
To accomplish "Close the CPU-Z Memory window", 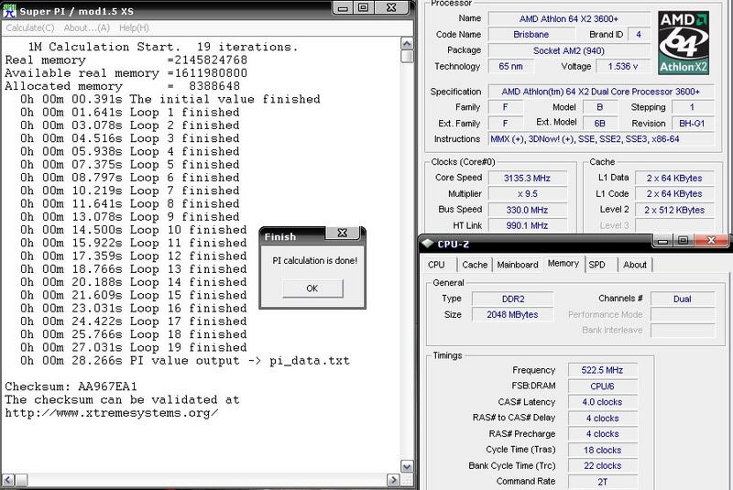I will pyautogui.click(x=712, y=242).
